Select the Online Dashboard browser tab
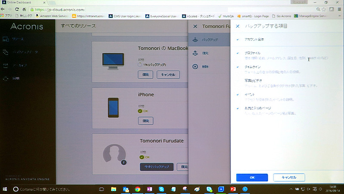 pos(24,3)
